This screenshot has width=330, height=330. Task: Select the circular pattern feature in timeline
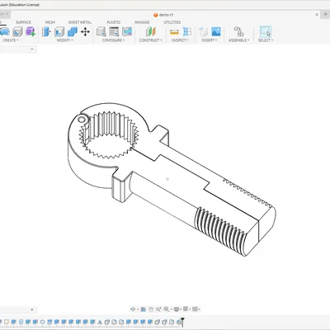42,322
